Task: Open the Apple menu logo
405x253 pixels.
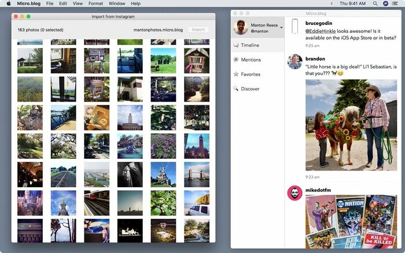Action: 9,3
